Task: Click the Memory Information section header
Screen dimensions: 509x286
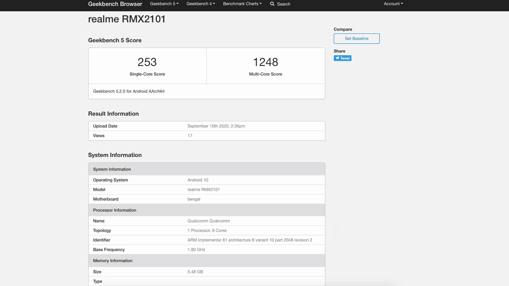Action: (x=113, y=261)
